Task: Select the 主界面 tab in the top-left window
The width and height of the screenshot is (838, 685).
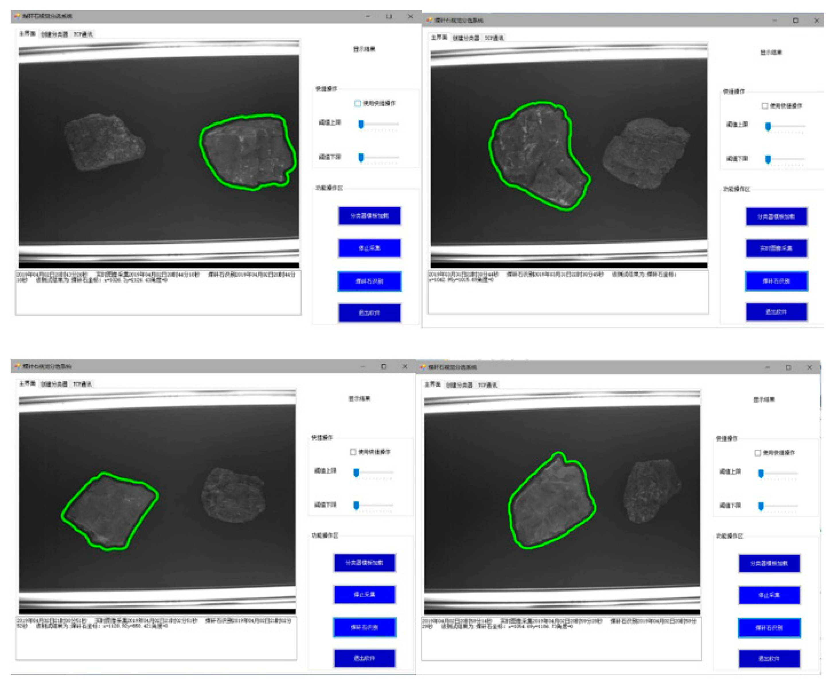Action: coord(28,34)
